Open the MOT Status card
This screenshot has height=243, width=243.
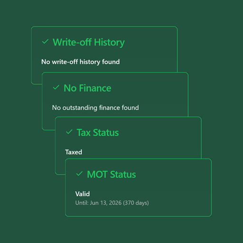(138, 187)
